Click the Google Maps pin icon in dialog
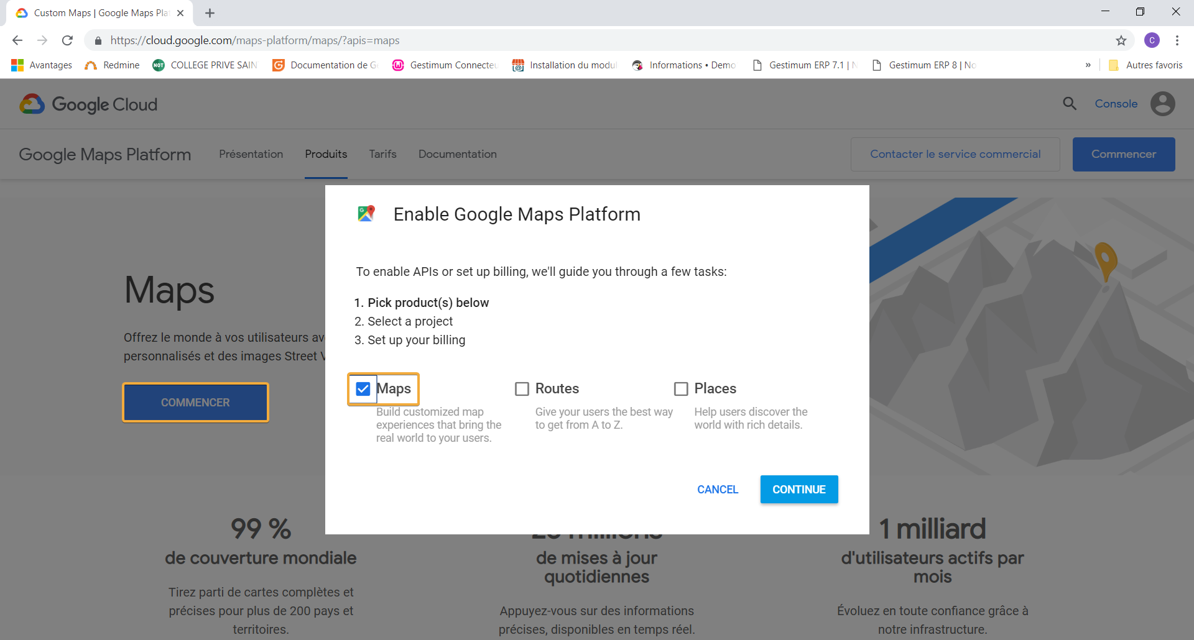The image size is (1194, 640). click(x=366, y=214)
